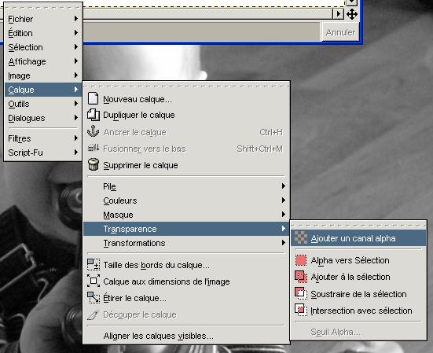This screenshot has width=433, height=353.
Task: Expand the Pile submenu arrow
Action: [x=284, y=186]
